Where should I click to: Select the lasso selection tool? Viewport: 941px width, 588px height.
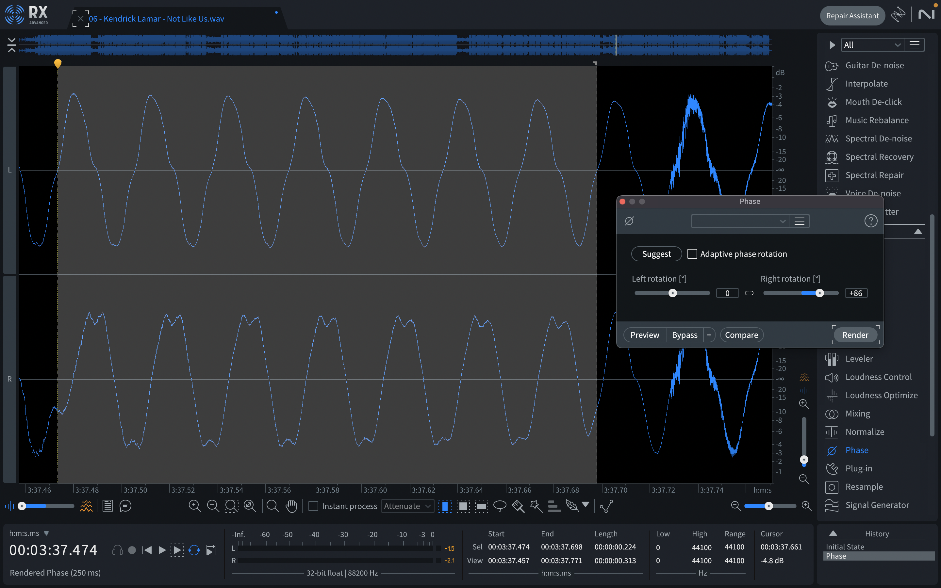500,506
